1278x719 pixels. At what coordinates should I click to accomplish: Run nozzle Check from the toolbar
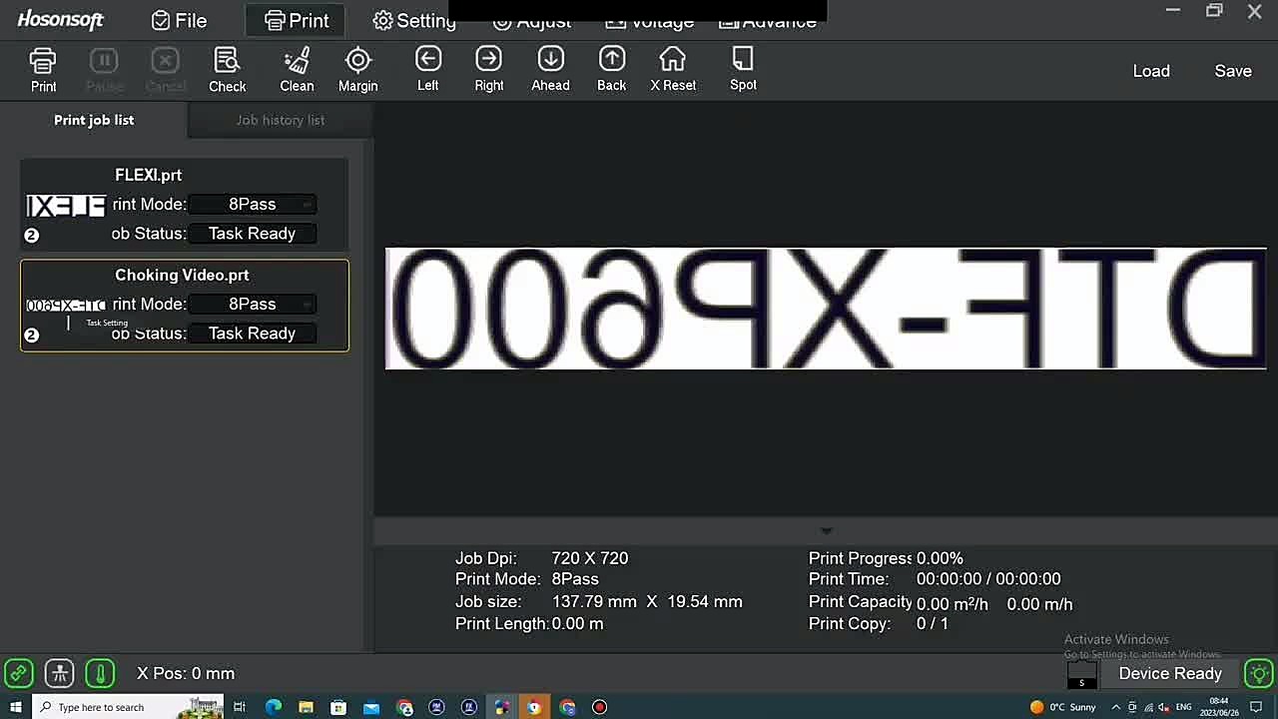tap(227, 70)
